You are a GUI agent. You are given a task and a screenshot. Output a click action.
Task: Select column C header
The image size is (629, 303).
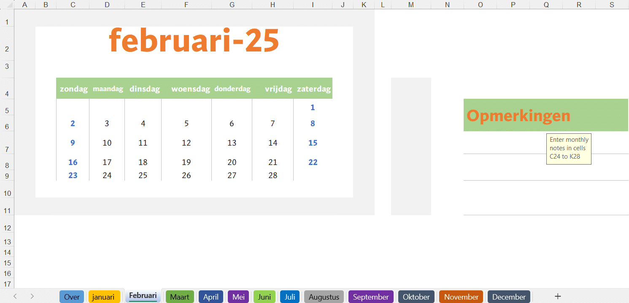pos(73,5)
